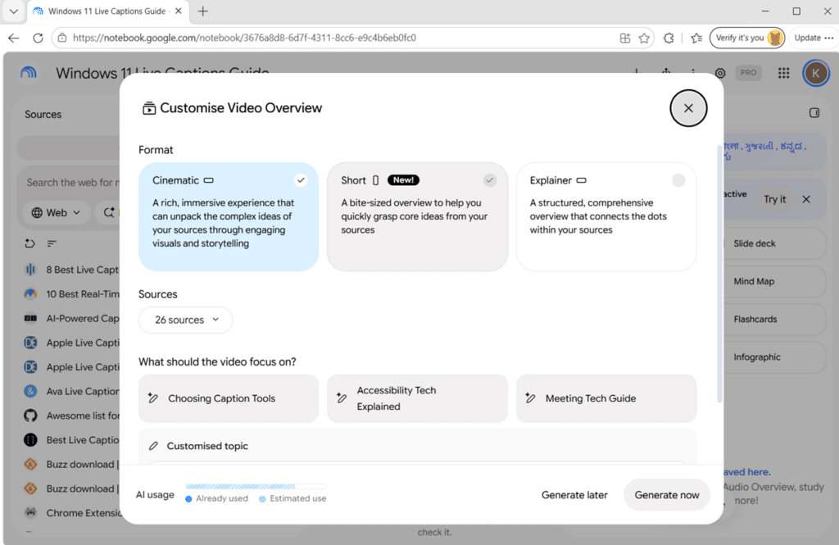Open a new browser tab
This screenshot has width=839, height=545.
coord(203,11)
